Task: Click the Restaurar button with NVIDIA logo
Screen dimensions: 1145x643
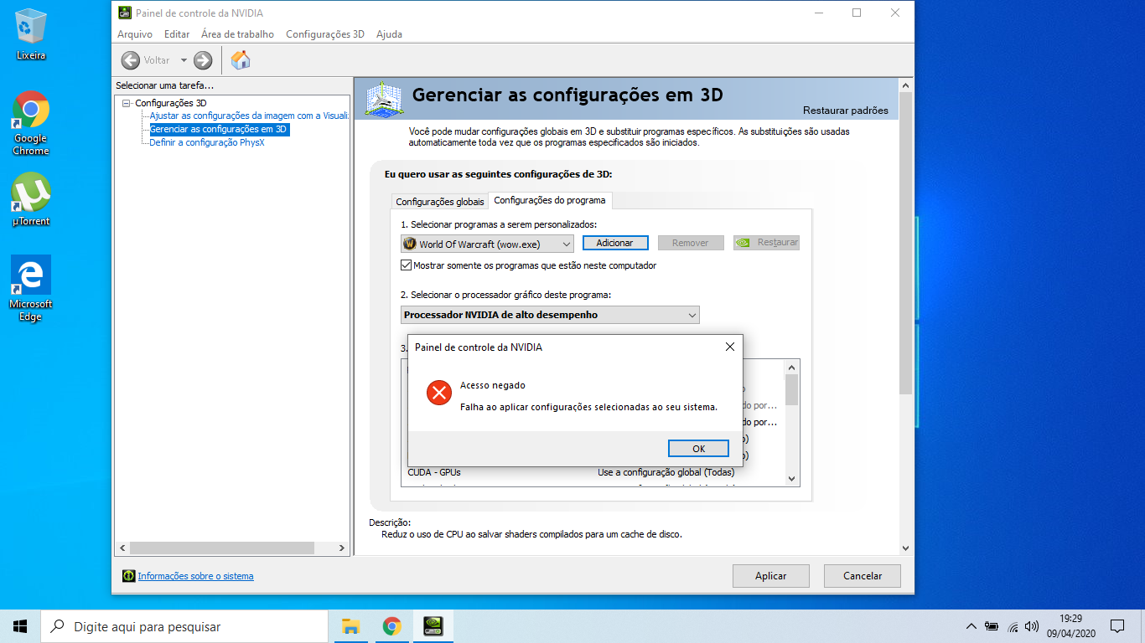Action: point(766,243)
